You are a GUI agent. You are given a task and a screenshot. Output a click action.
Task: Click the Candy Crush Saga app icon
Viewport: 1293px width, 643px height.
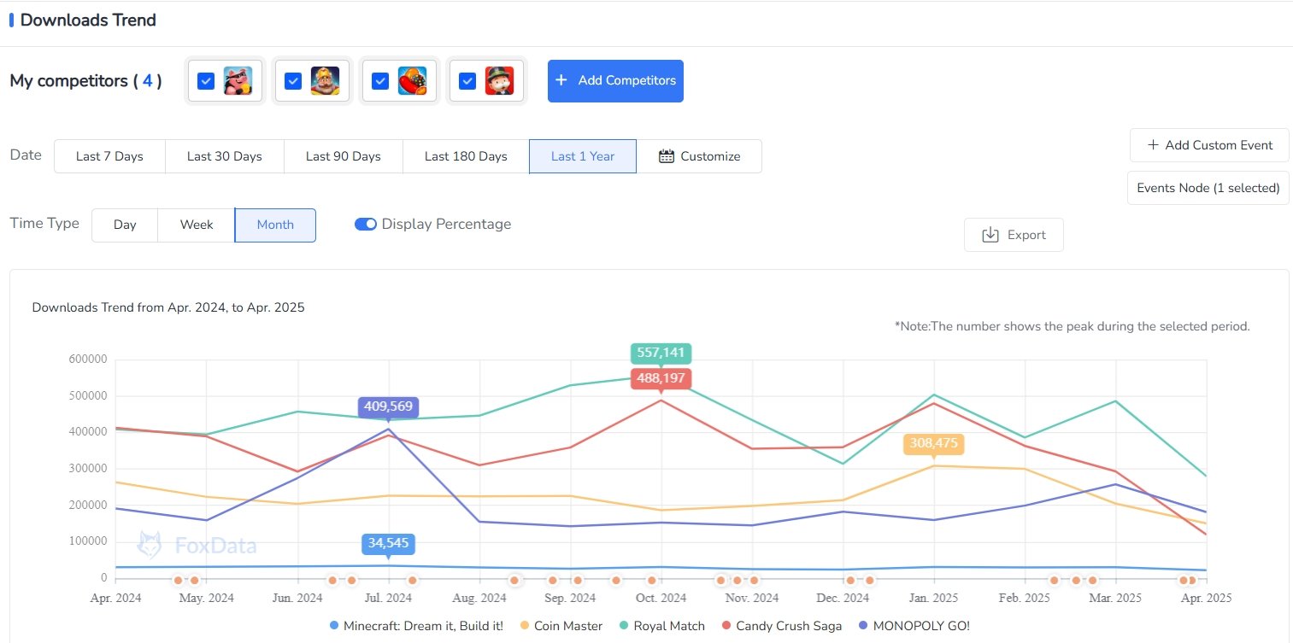[x=412, y=81]
